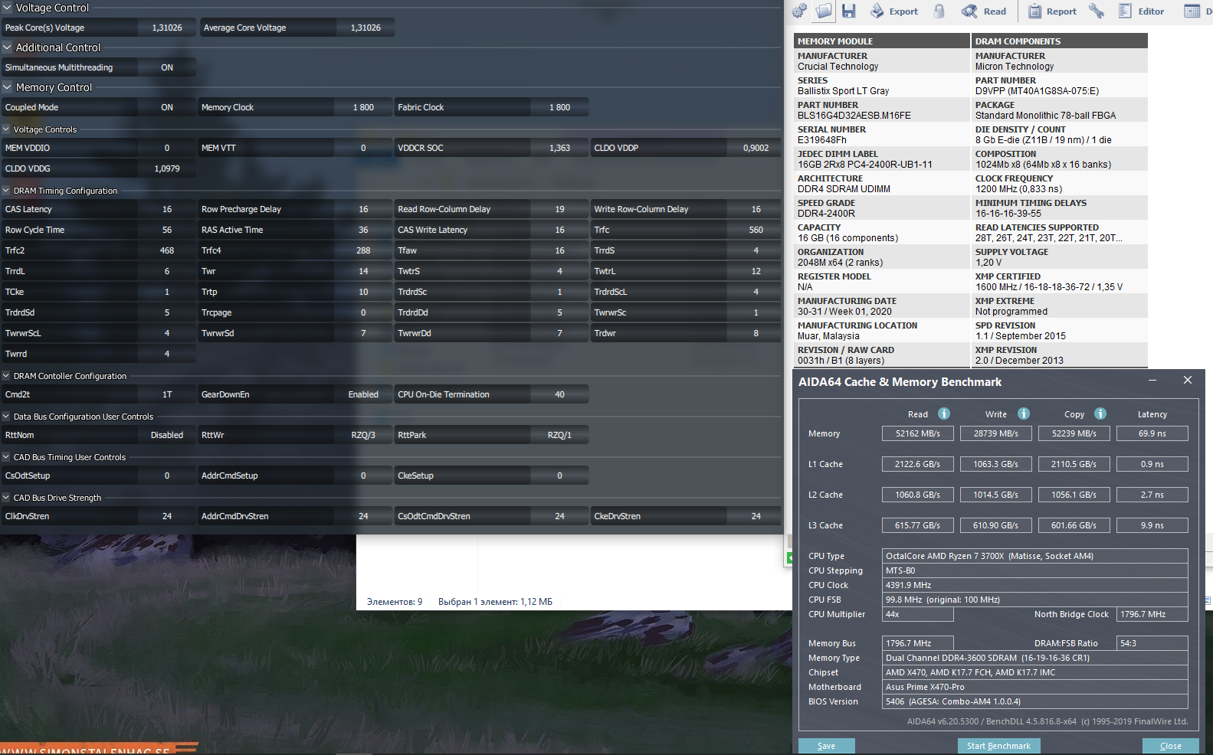Image resolution: width=1213 pixels, height=755 pixels.
Task: Select the Fabric Clock 1 800 field
Action: pos(559,107)
